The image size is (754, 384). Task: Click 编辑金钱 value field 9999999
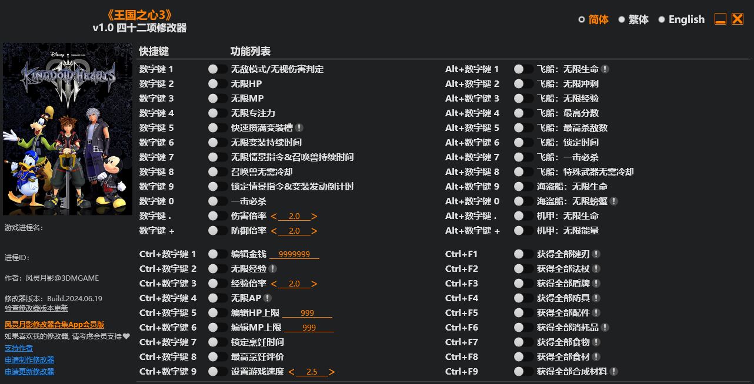point(294,254)
